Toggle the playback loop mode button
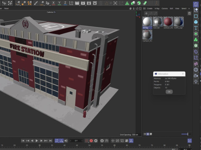 coord(57,141)
